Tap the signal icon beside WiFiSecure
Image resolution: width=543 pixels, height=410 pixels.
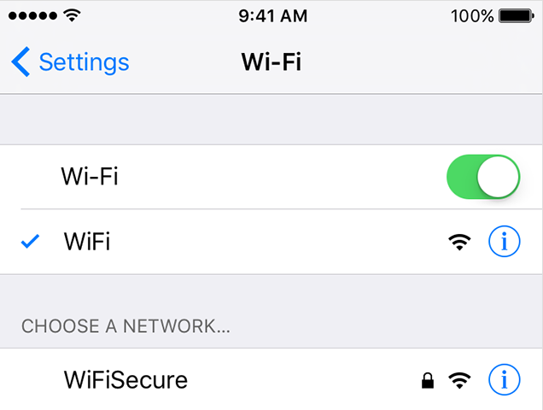pos(459,380)
